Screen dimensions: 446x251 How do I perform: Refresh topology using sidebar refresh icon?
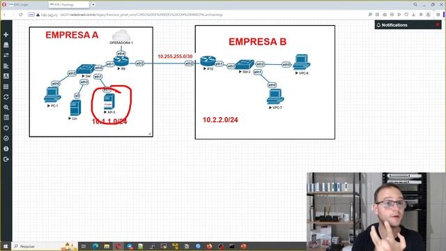click(6, 97)
